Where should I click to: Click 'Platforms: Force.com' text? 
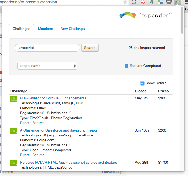click(x=37, y=140)
